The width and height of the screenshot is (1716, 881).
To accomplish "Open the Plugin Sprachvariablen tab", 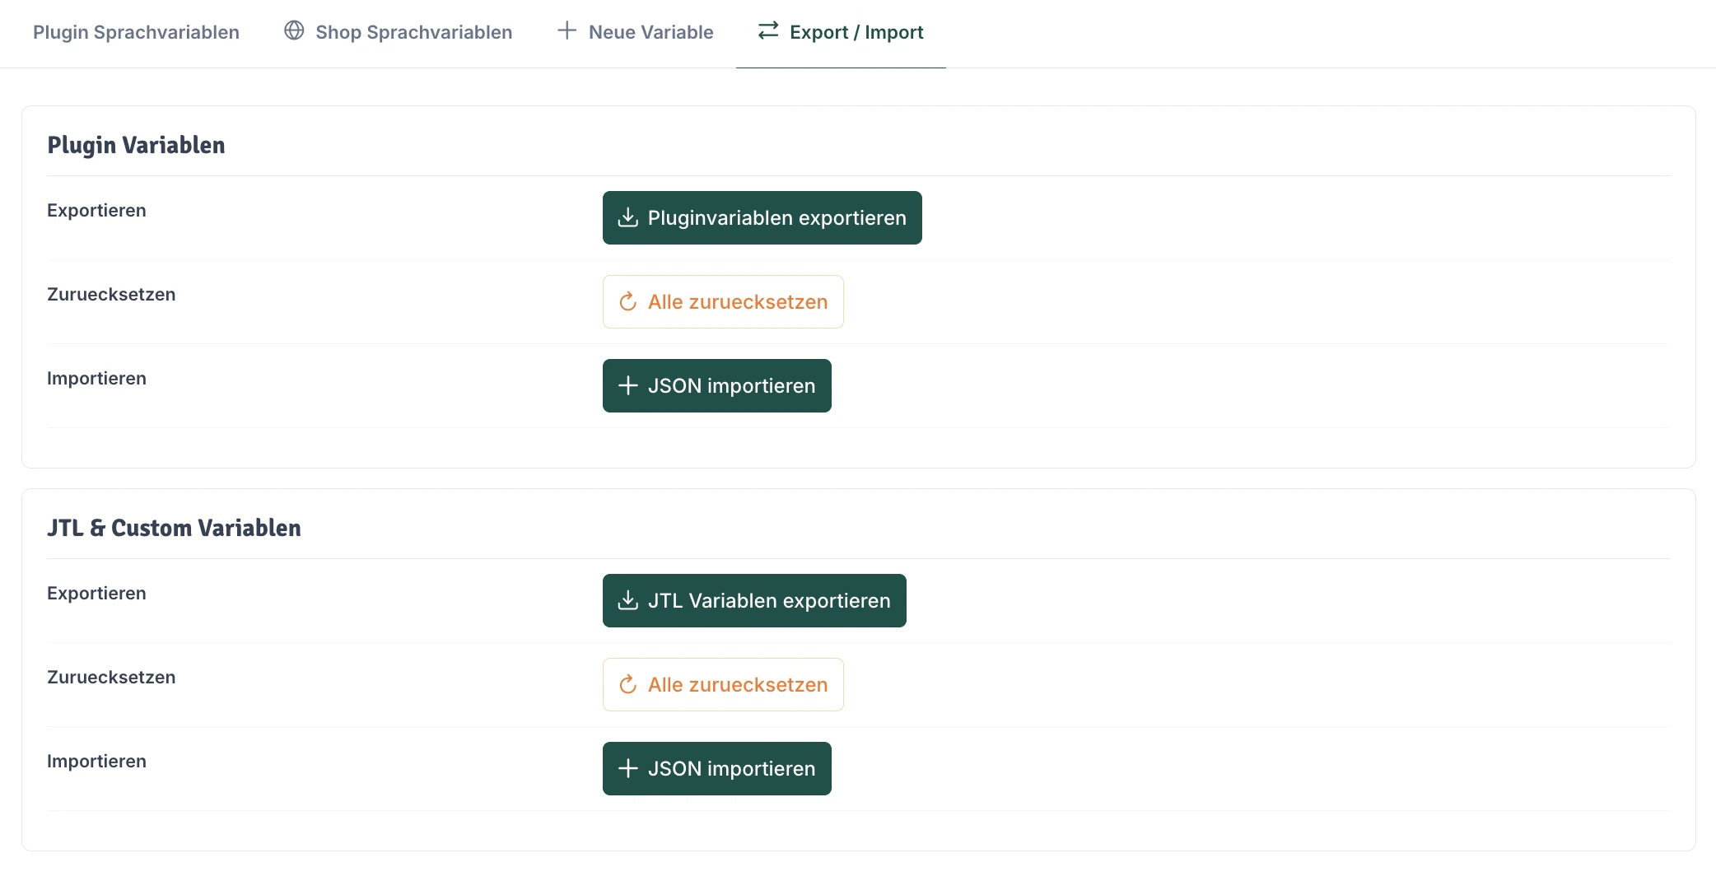I will [136, 32].
